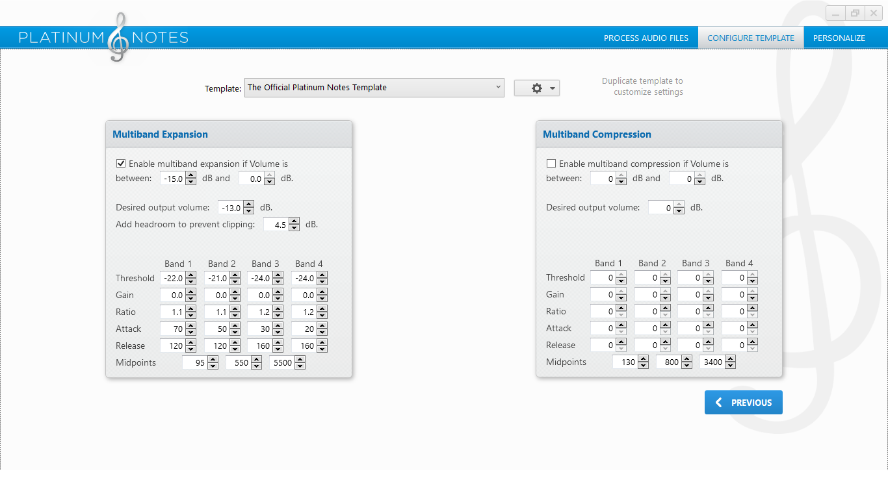Adjust Expansion Band 4 Ratio stepper
The image size is (888, 478).
pos(321,312)
